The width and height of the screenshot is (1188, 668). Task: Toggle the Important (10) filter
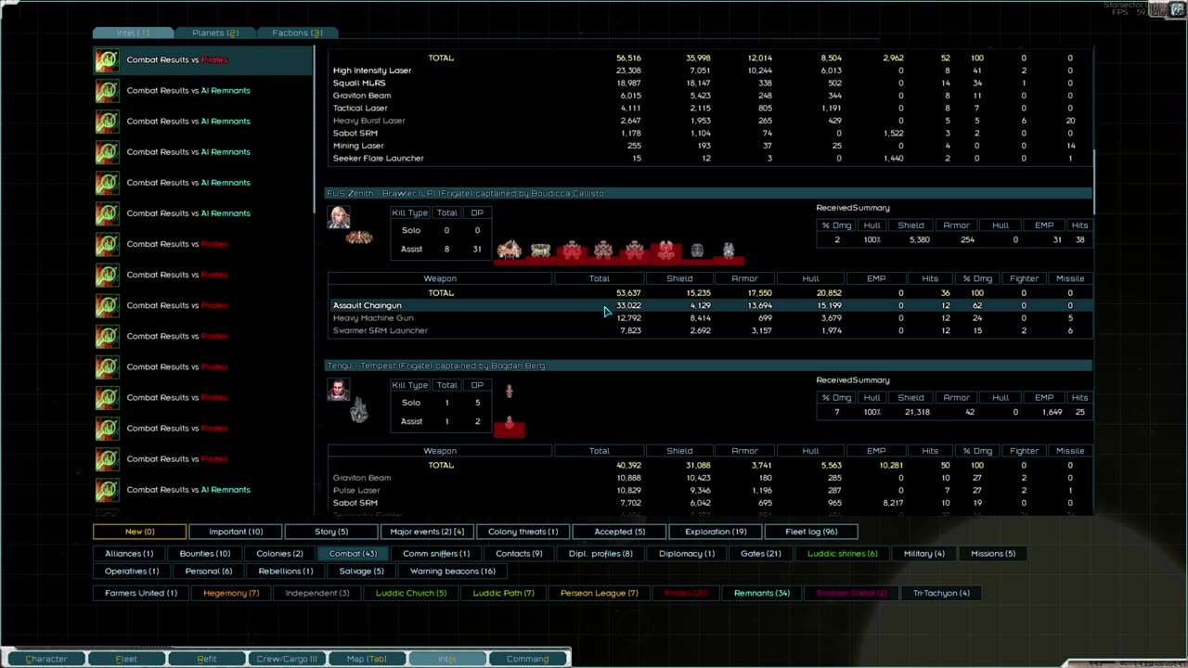click(x=236, y=532)
